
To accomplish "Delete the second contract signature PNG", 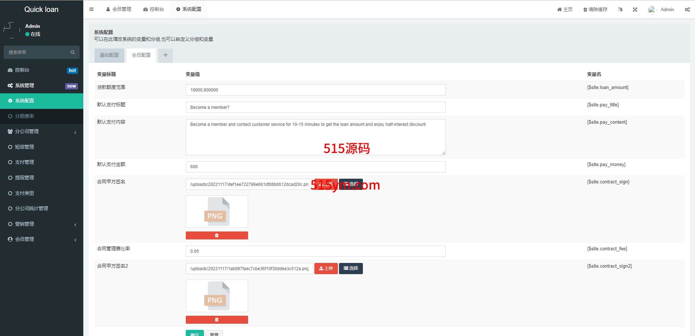I will pyautogui.click(x=217, y=320).
